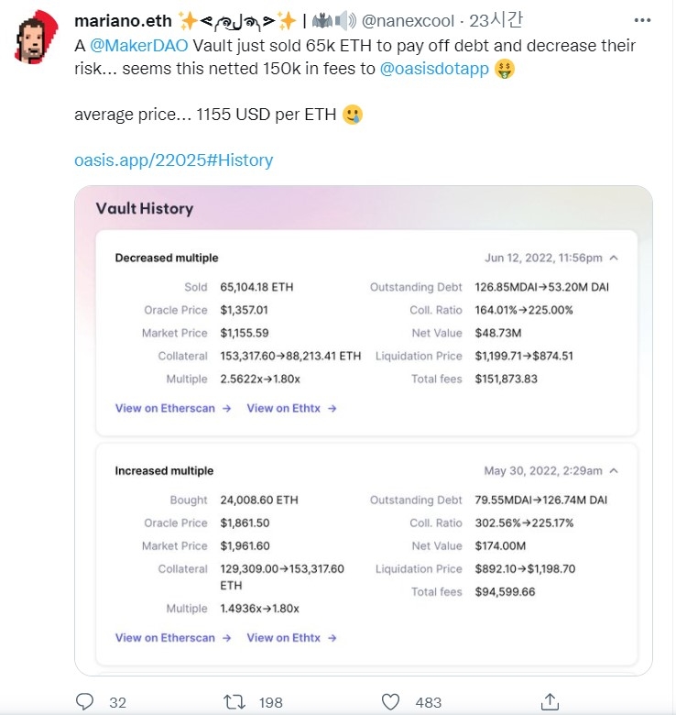Open the oasis.app/22025#History link
The width and height of the screenshot is (676, 715).
tap(173, 160)
